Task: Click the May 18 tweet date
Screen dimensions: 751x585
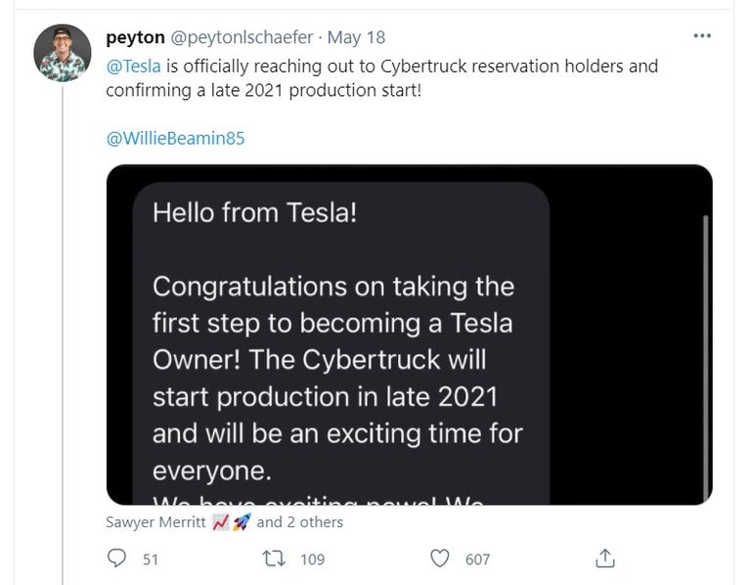Action: (x=356, y=37)
